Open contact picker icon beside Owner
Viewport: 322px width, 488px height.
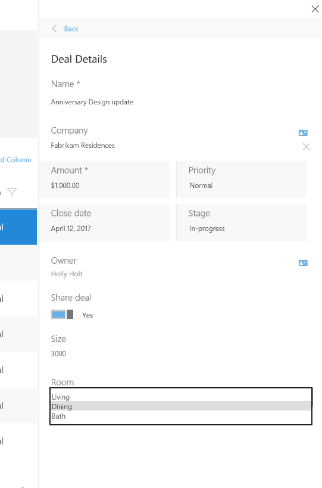tap(303, 263)
